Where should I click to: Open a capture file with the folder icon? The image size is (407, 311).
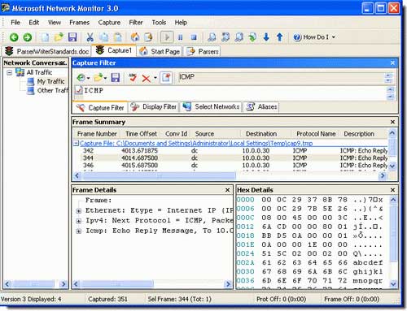pos(59,37)
